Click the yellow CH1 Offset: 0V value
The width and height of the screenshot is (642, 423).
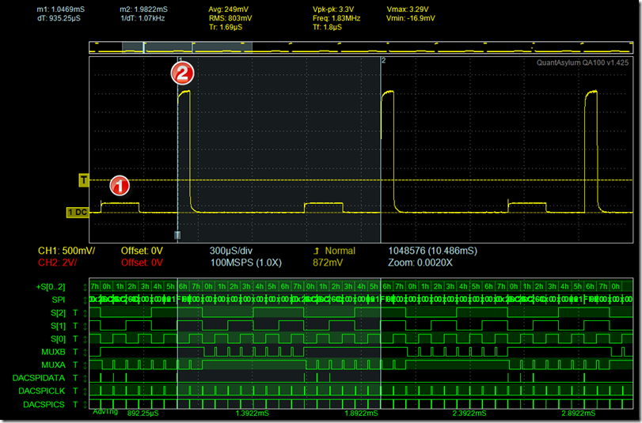142,251
